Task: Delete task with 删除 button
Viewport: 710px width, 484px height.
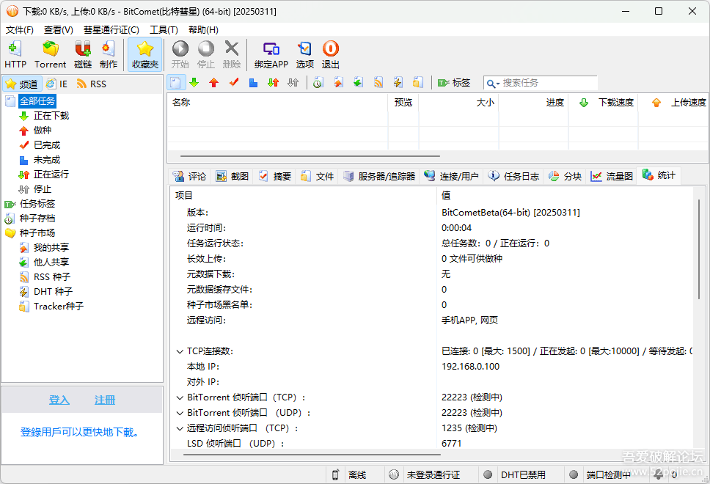Action: click(x=232, y=54)
